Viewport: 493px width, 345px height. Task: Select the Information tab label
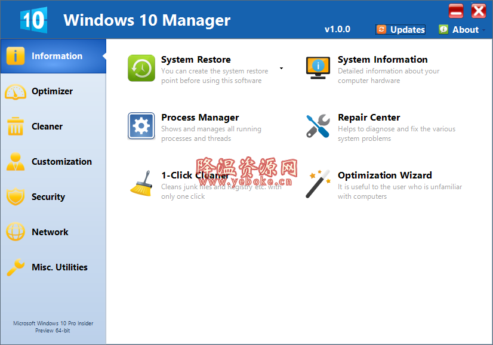[57, 56]
